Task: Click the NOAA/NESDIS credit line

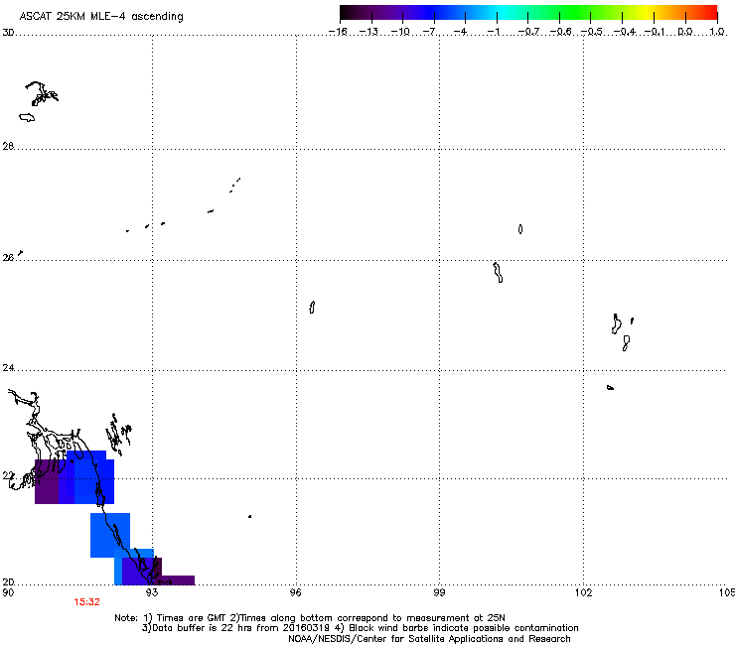Action: (429, 638)
